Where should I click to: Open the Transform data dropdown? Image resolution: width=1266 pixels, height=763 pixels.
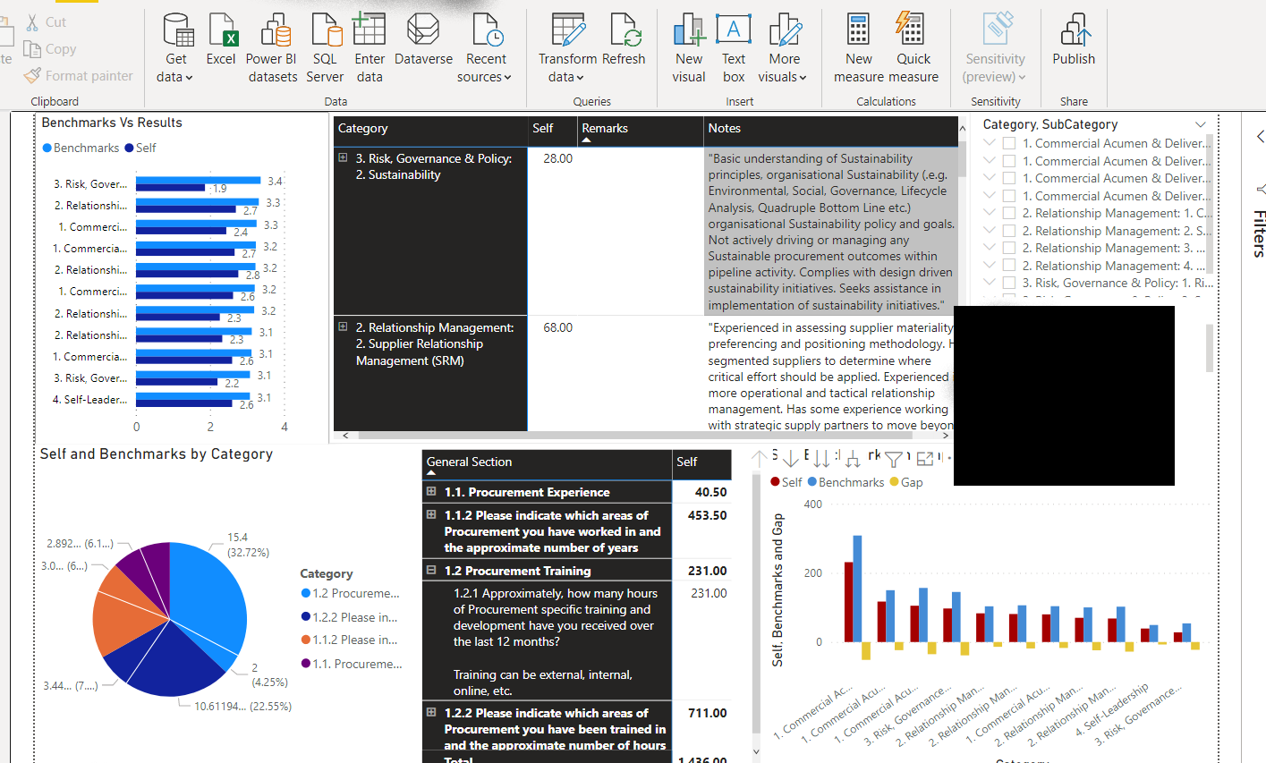pos(567,68)
